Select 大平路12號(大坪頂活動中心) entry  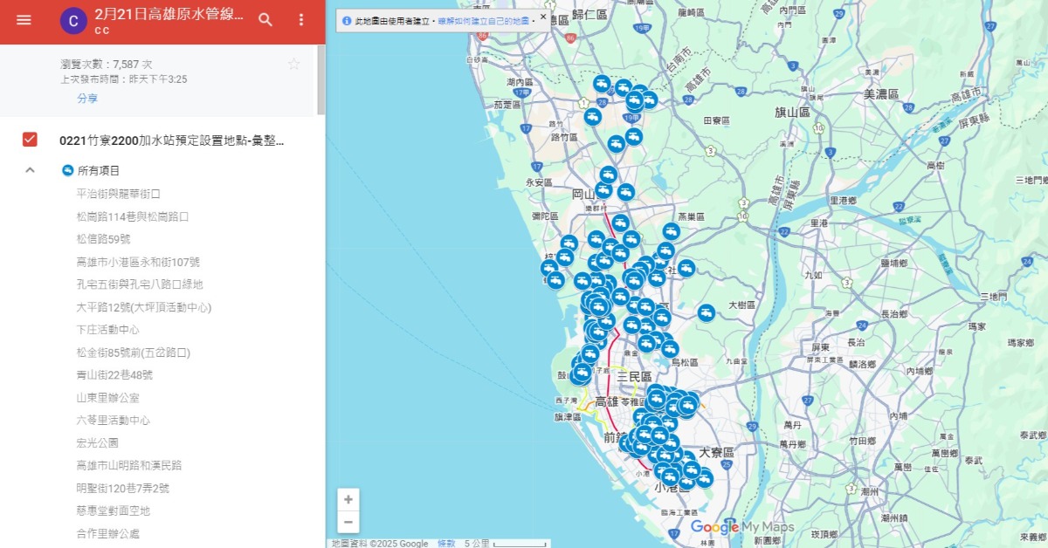(143, 307)
